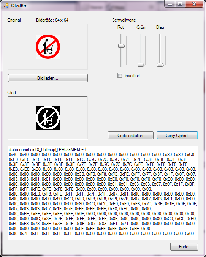Viewport: 206px width, 257px height.
Task: Click the 'Schwellwerte' group label
Action: pos(124,20)
